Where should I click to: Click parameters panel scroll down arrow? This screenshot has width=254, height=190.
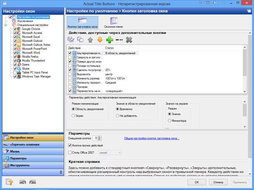(244, 127)
